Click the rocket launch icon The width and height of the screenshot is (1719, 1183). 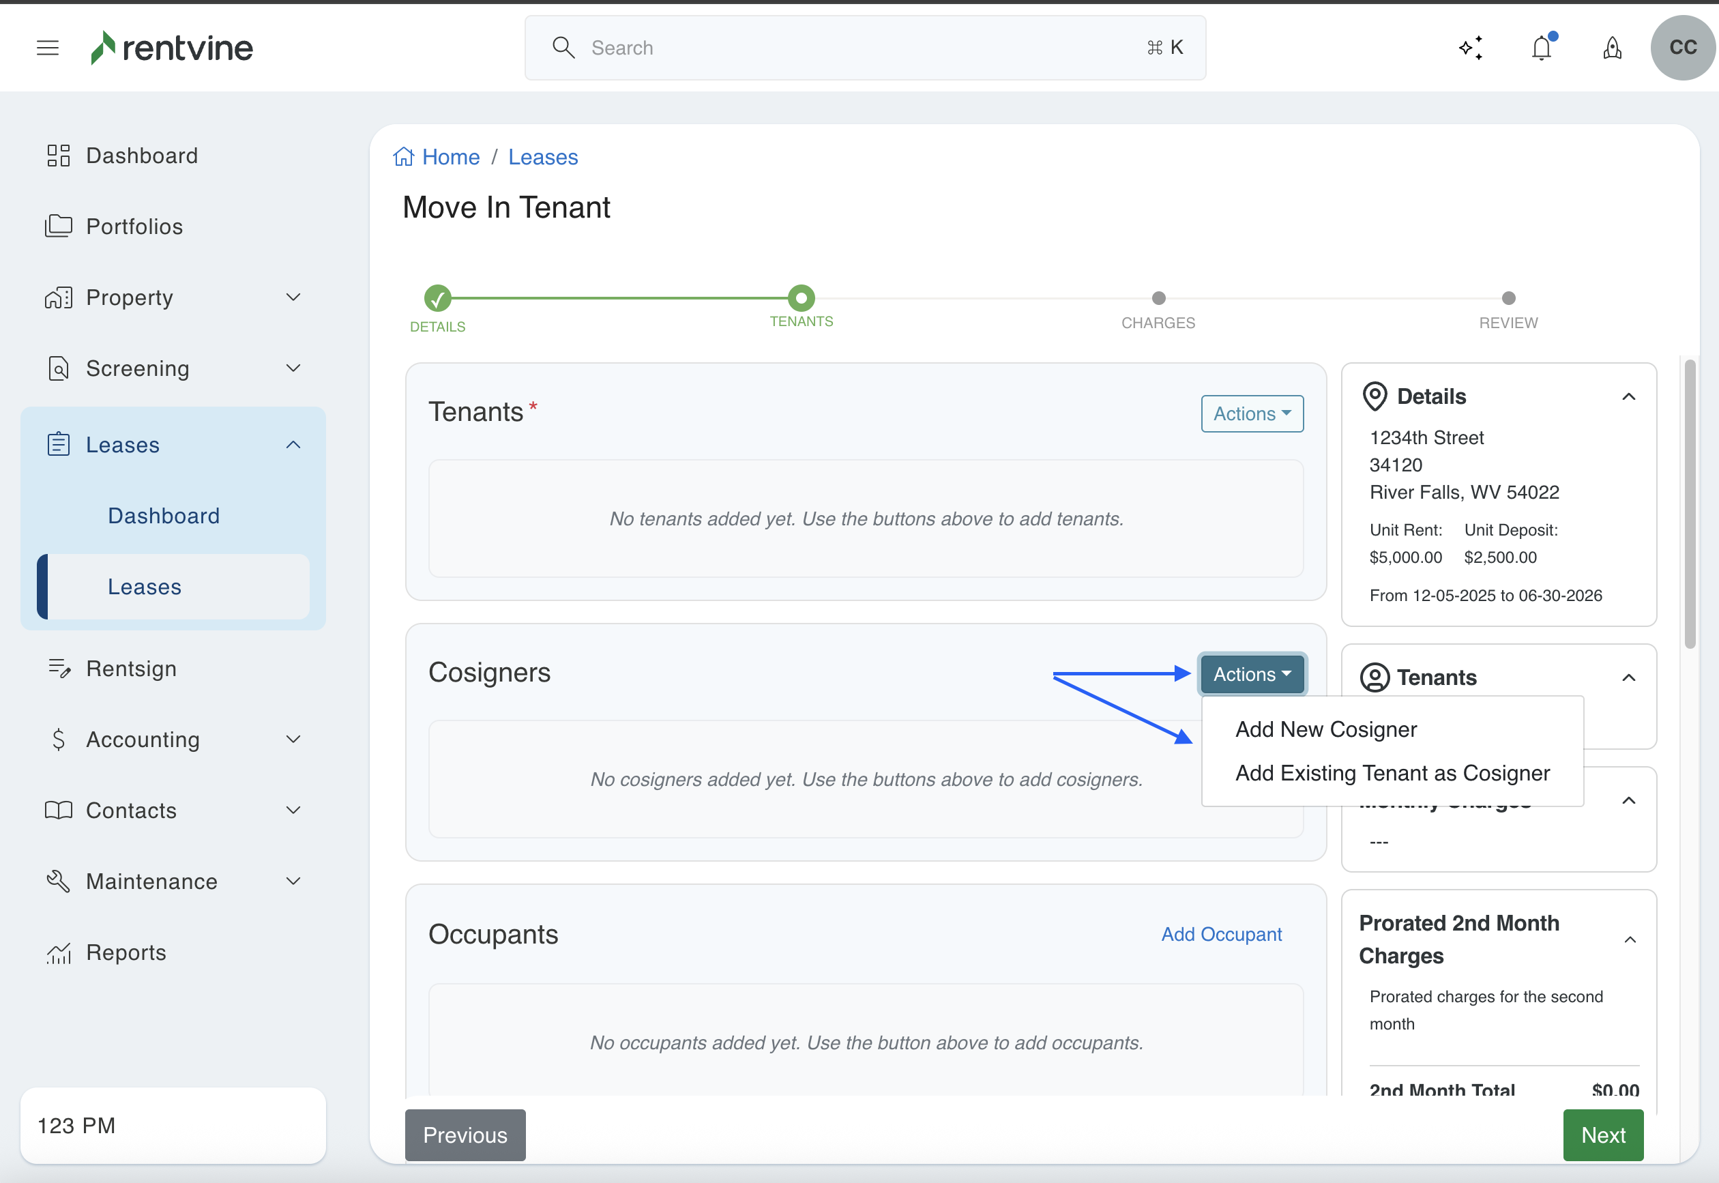1611,48
